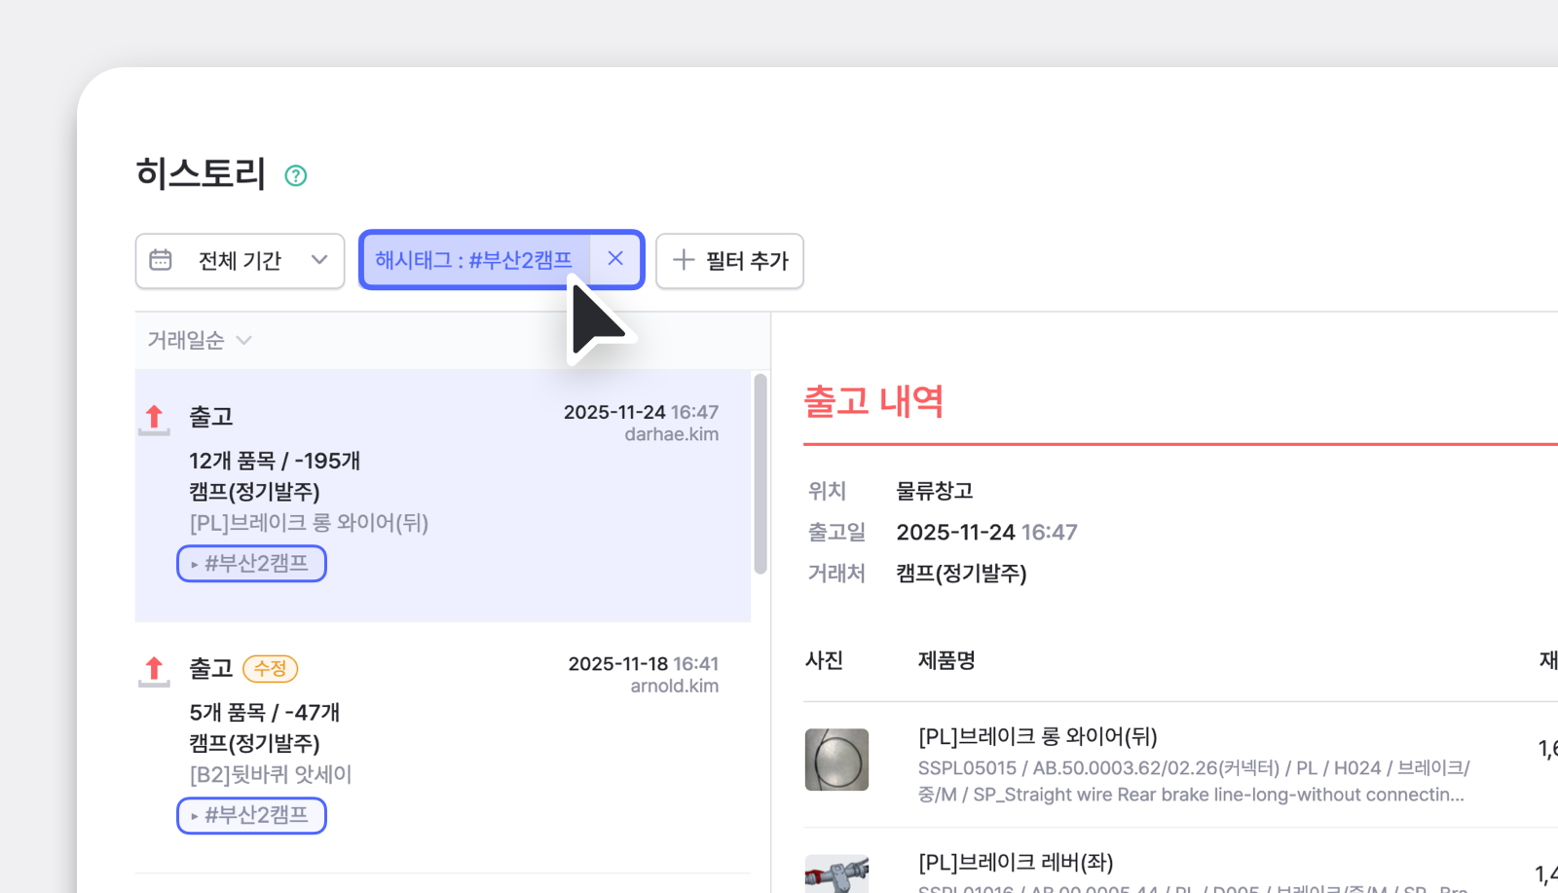Click the red 출고 icon on arnold.kim's entry
This screenshot has height=893, width=1558.
click(154, 669)
